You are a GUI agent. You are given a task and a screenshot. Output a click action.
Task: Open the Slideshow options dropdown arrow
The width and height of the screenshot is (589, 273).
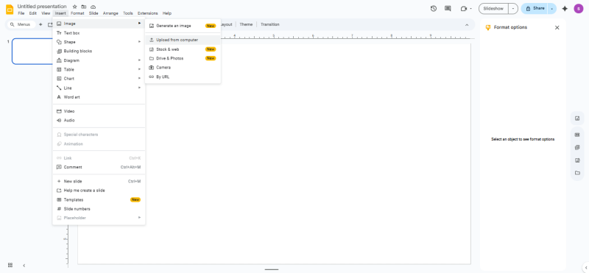click(513, 8)
